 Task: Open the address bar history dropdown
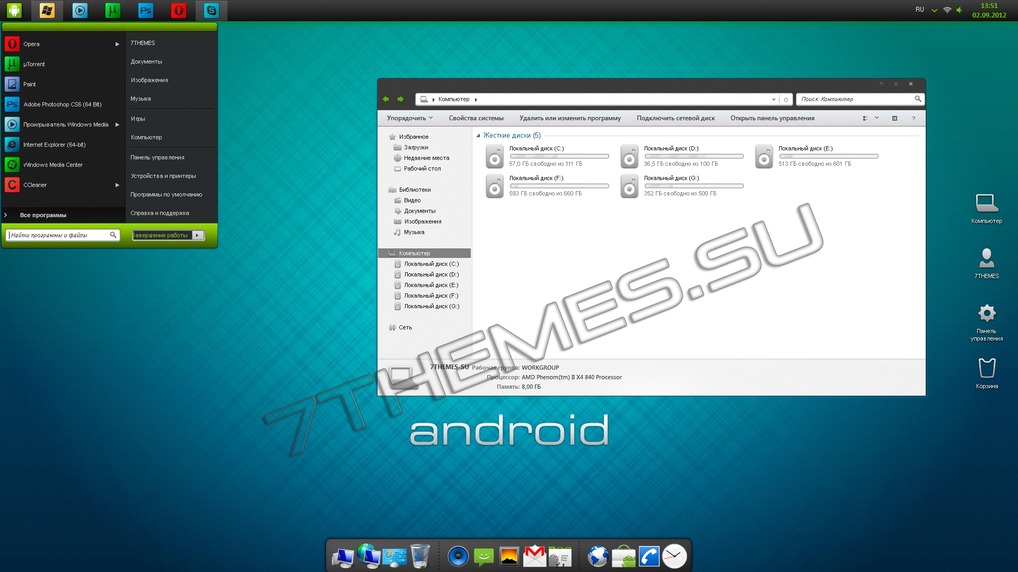pyautogui.click(x=774, y=100)
